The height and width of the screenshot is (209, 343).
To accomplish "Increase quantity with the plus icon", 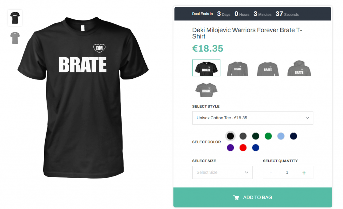I will point(304,172).
